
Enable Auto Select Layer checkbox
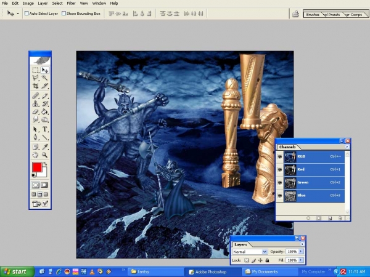click(27, 14)
